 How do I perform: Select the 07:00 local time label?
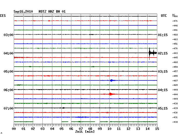9,108
